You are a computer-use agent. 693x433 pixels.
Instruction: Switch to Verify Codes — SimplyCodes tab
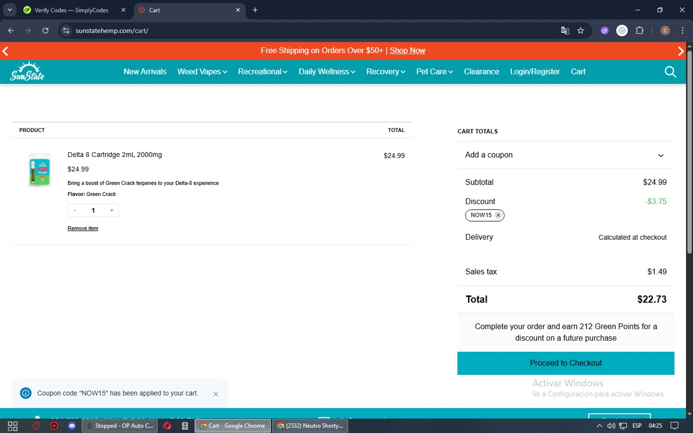(72, 10)
